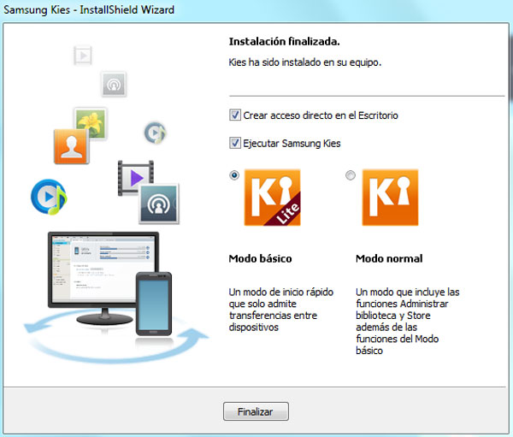Click the small faded gray music play icon

point(155,133)
